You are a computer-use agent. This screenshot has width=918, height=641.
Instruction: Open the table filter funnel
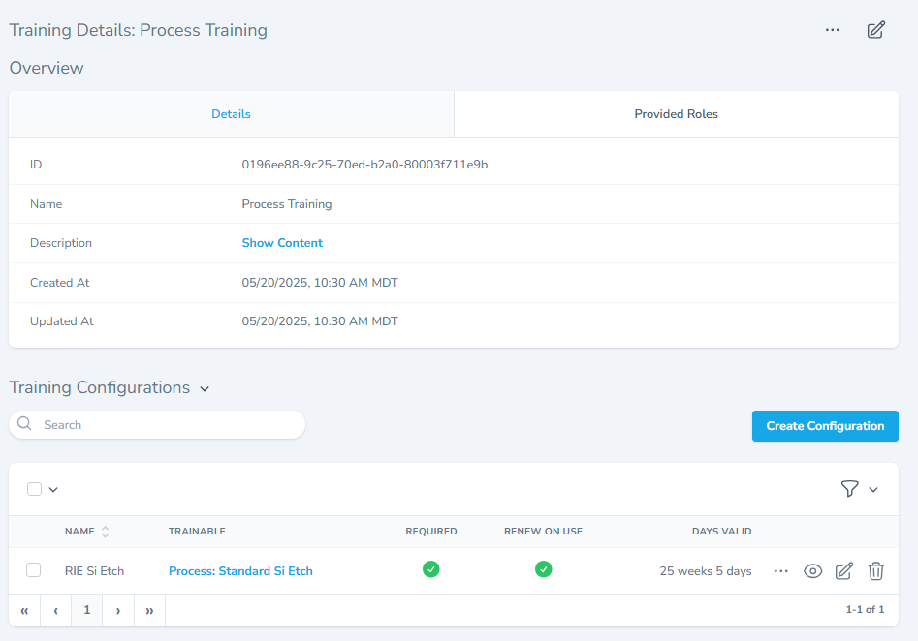[x=850, y=489]
